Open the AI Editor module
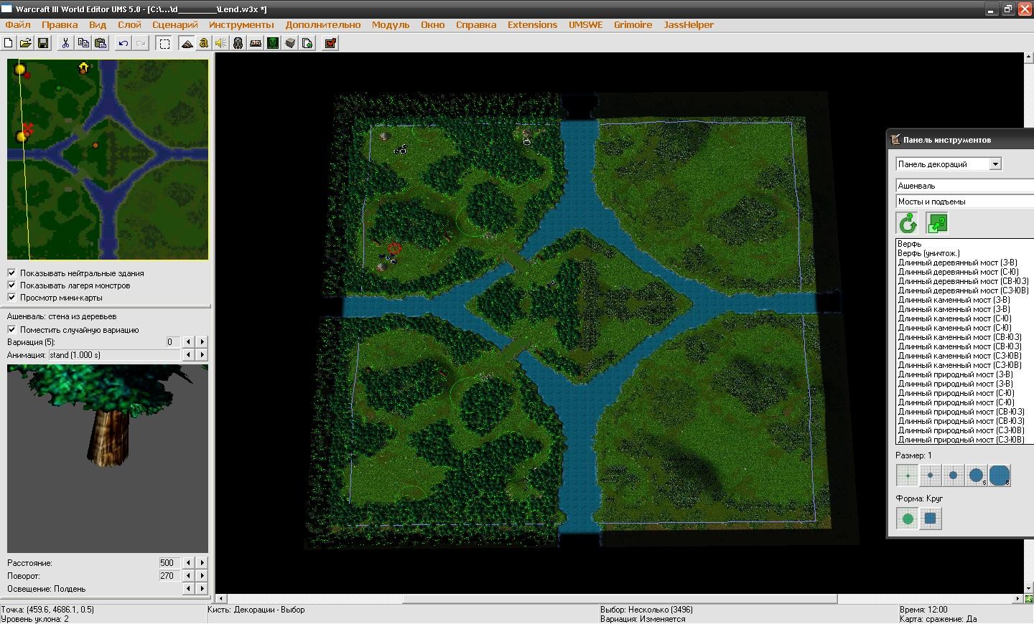The width and height of the screenshot is (1034, 624). (x=273, y=43)
